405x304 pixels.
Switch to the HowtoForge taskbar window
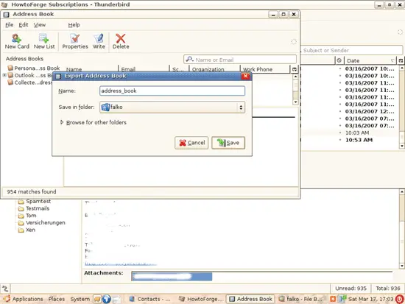pos(201,299)
